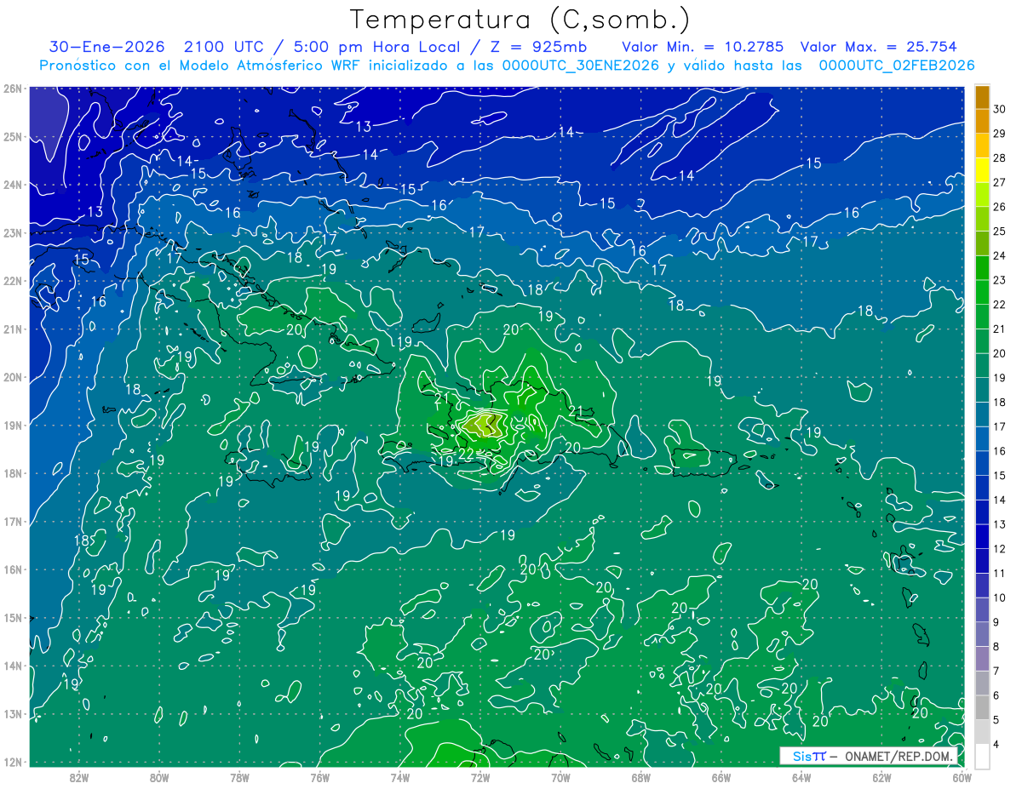Click the "5:00 pm Hora Local" text
The image size is (1022, 789).
click(377, 47)
